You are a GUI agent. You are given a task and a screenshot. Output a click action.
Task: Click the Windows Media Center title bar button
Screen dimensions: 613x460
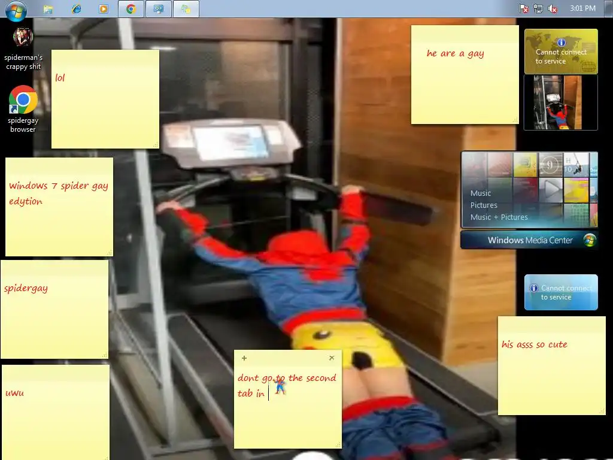pos(529,240)
